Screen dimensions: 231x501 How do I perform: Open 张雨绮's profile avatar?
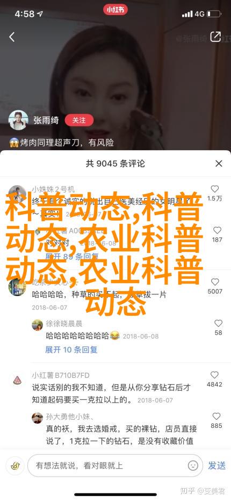pyautogui.click(x=18, y=121)
